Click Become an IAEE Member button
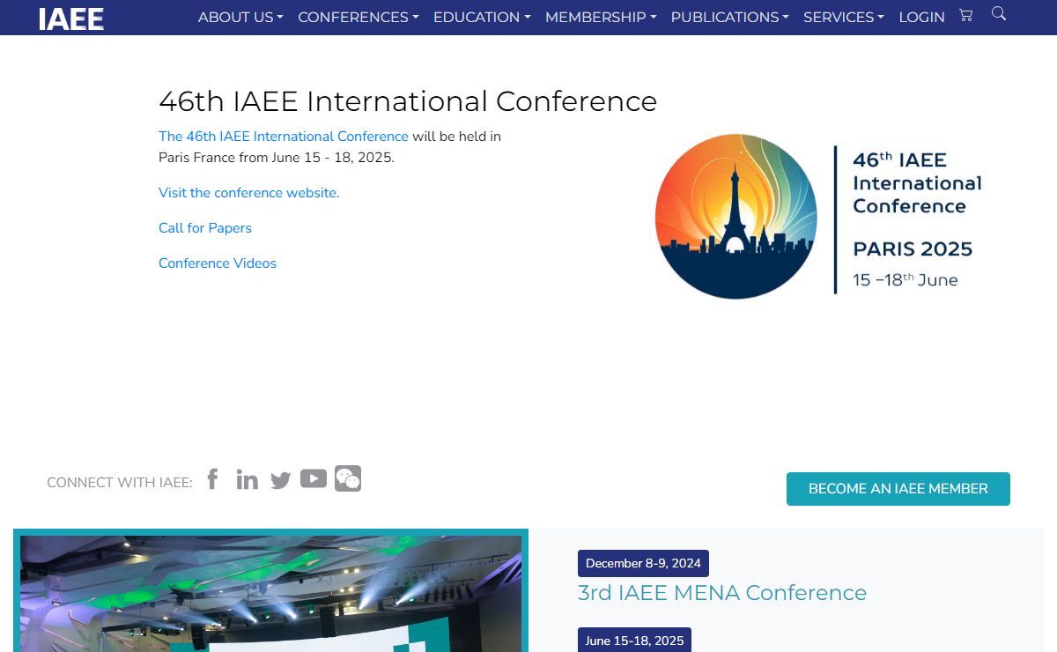Screen dimensions: 1057x652 (898, 489)
